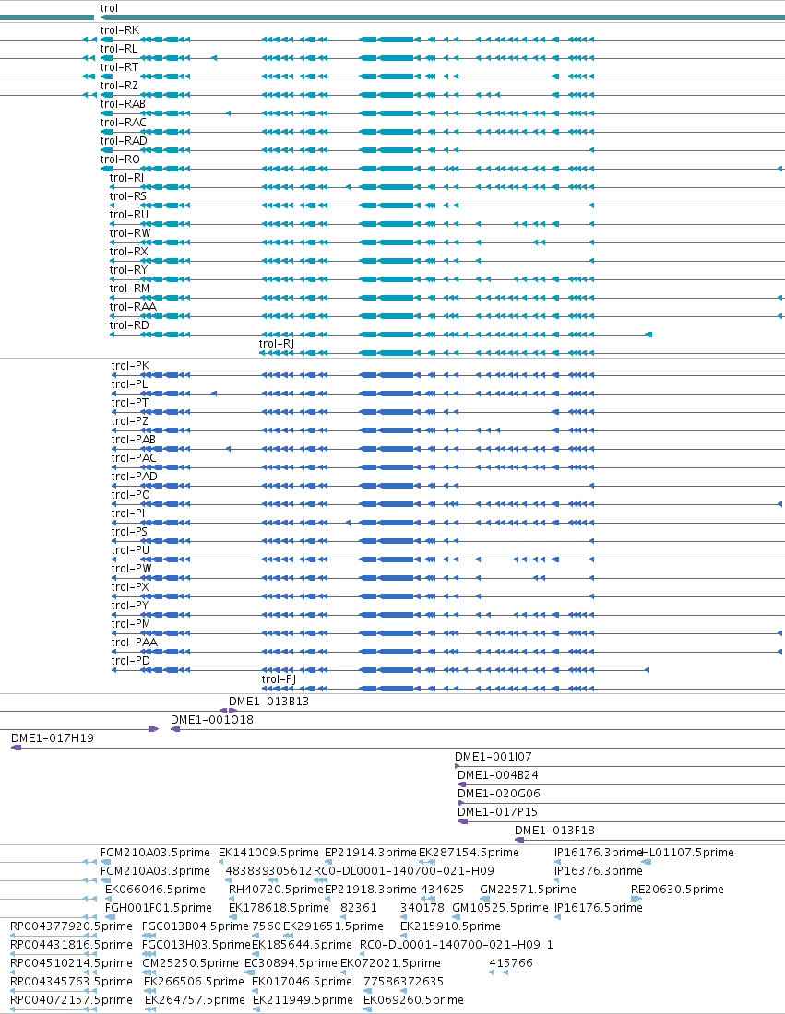The image size is (785, 1014).
Task: Select the trol-RD transcript label
Action: tap(129, 324)
